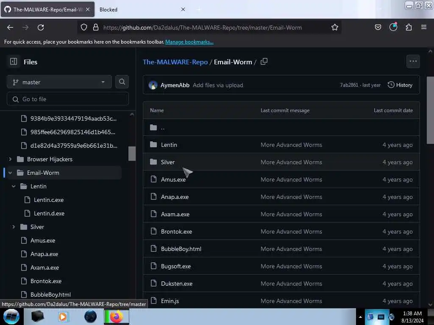Expand the Browser Hijackers folder
434x325 pixels.
pyautogui.click(x=10, y=159)
